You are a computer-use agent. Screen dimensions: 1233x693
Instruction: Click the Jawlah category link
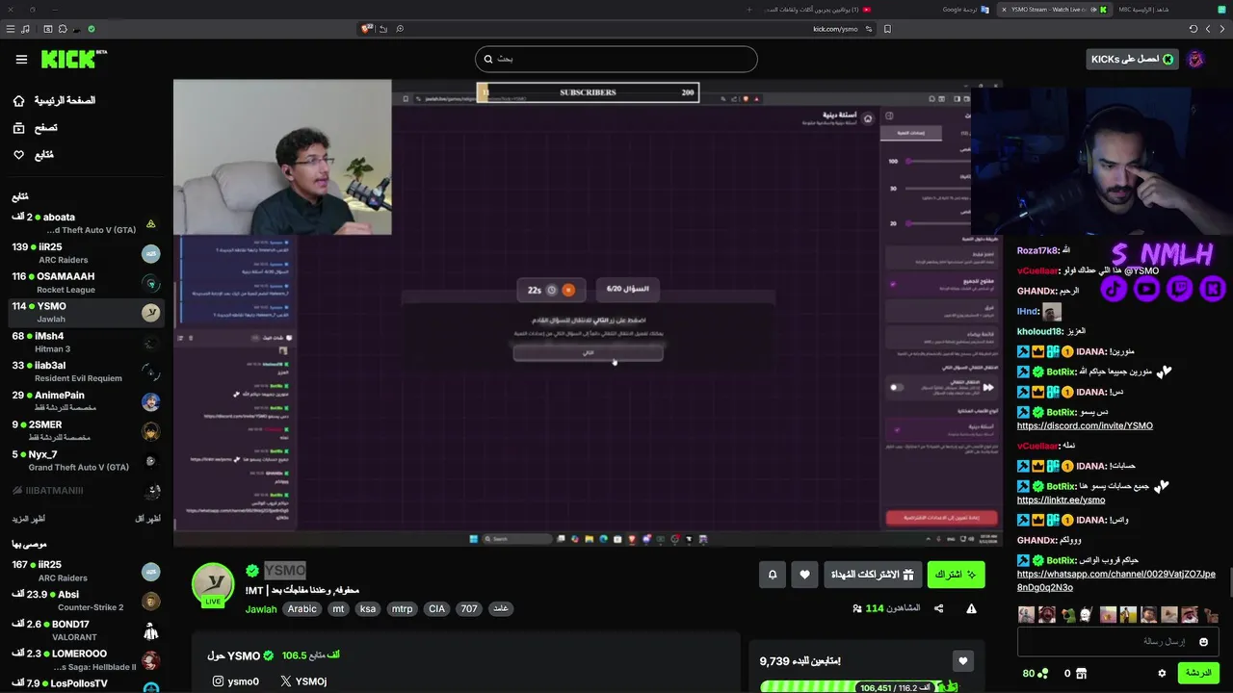tap(261, 609)
